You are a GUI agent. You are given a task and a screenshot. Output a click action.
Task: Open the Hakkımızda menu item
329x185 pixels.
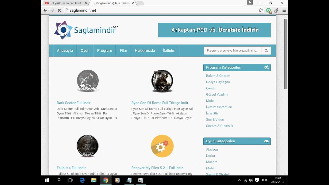click(x=145, y=51)
